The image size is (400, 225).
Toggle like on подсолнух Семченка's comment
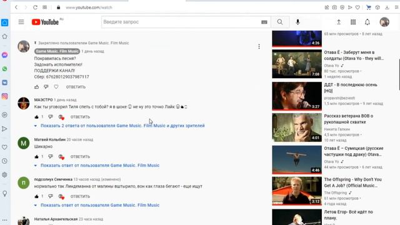click(x=36, y=196)
